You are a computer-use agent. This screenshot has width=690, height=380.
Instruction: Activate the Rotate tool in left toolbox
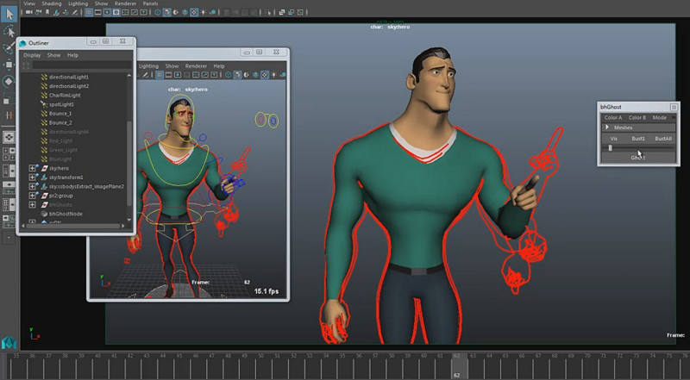pyautogui.click(x=8, y=82)
